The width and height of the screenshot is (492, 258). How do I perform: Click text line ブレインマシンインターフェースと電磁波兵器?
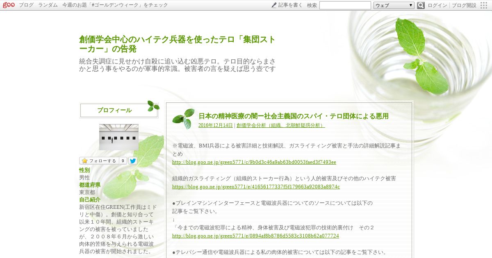(x=272, y=203)
